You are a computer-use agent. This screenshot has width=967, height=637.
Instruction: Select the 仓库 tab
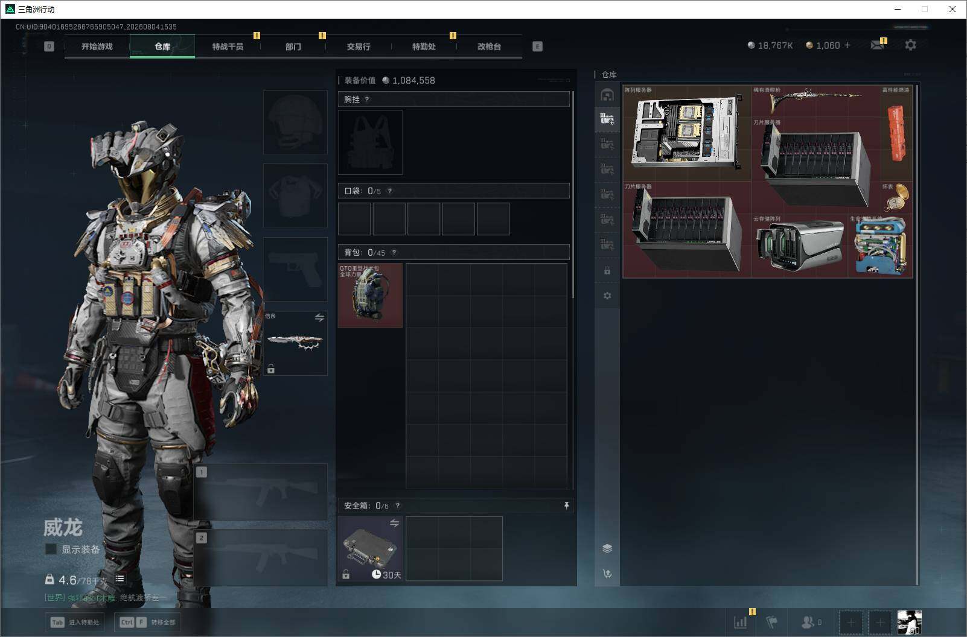(162, 46)
